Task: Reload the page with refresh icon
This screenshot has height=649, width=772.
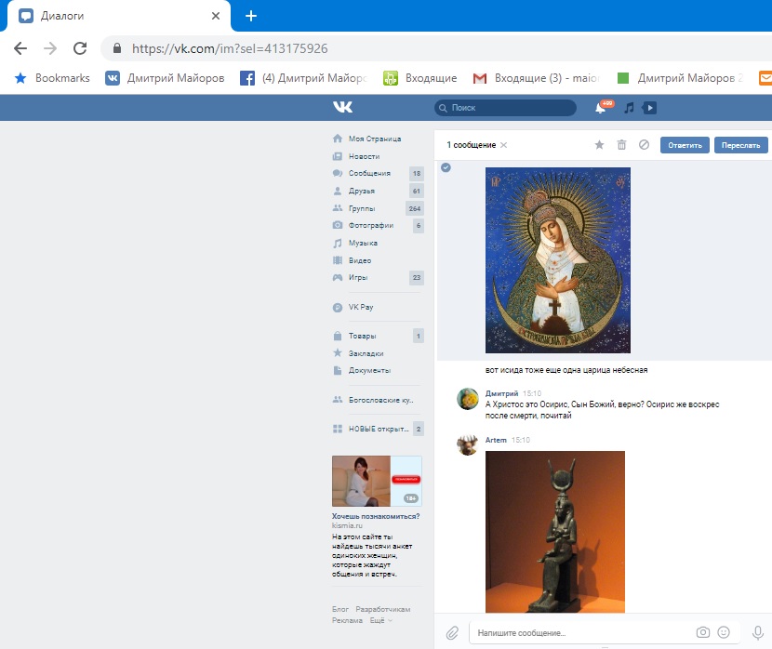Action: point(80,48)
